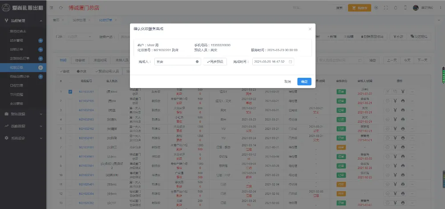Close the dialog using the X icon
Image resolution: width=445 pixels, height=209 pixels.
click(x=310, y=29)
